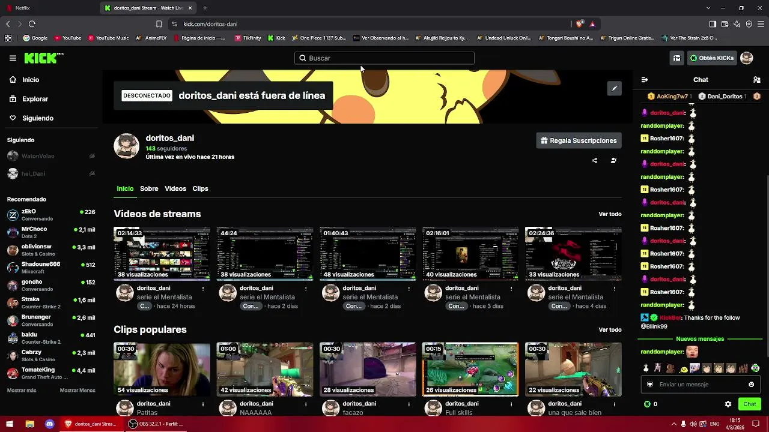
Task: Bookmark this page with the bookmark icon
Action: pyautogui.click(x=159, y=24)
